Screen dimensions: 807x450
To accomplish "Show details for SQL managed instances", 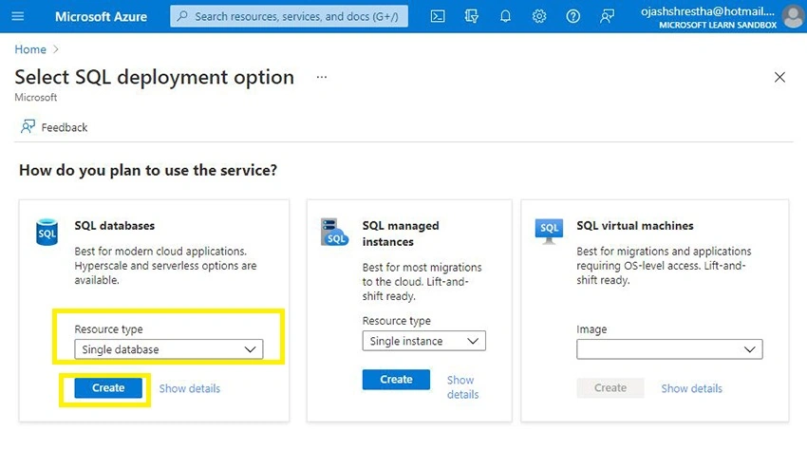I will 462,387.
